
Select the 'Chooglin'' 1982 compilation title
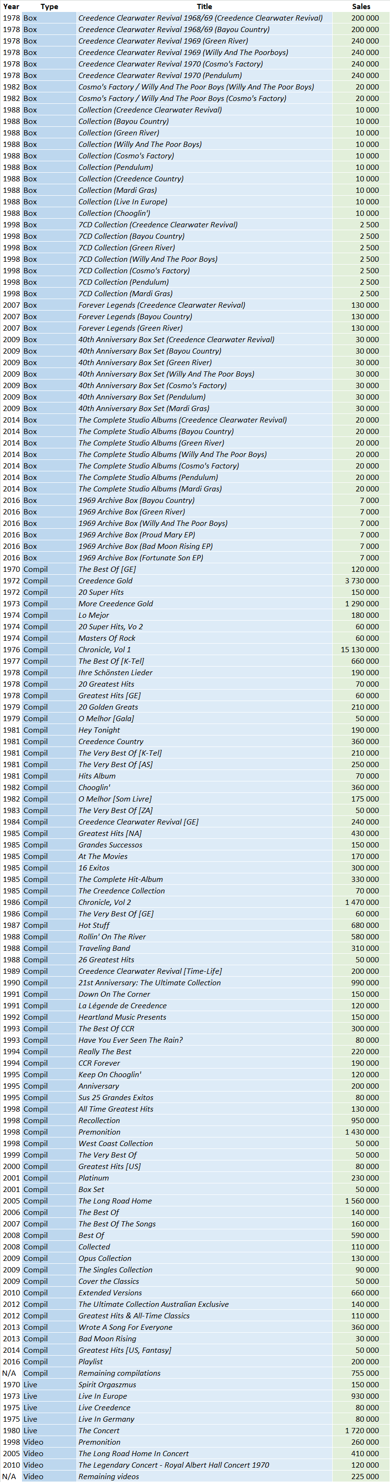click(x=94, y=788)
